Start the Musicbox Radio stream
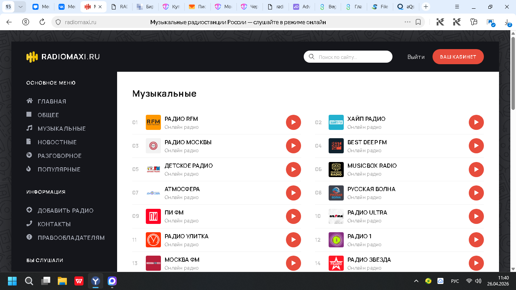 476,169
